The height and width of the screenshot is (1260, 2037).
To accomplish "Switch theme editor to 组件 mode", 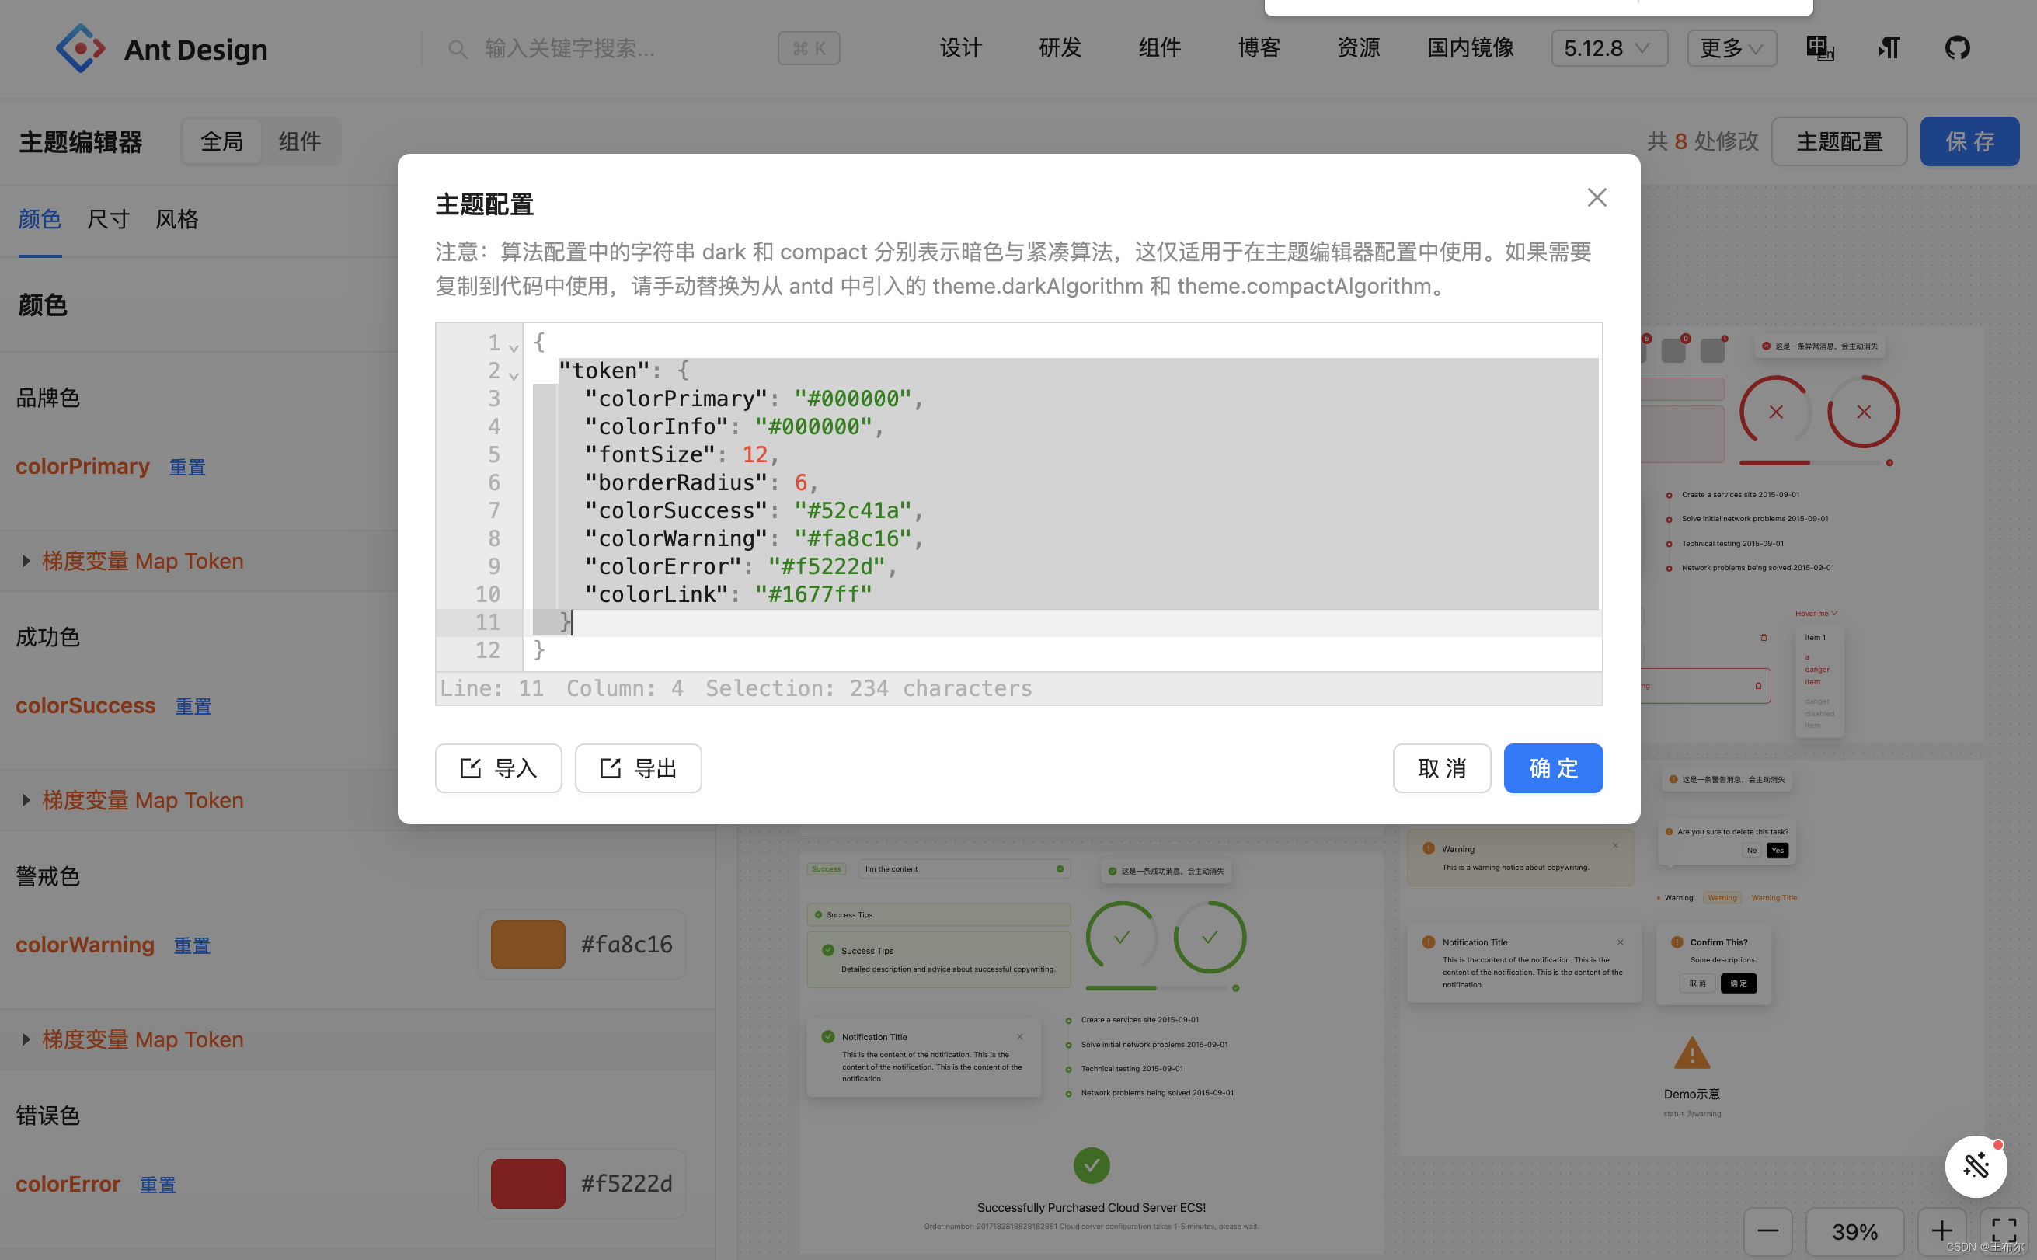I will coord(299,141).
